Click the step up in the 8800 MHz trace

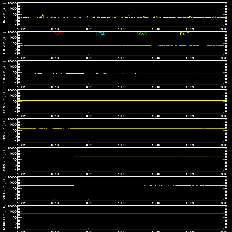[x=74, y=185]
